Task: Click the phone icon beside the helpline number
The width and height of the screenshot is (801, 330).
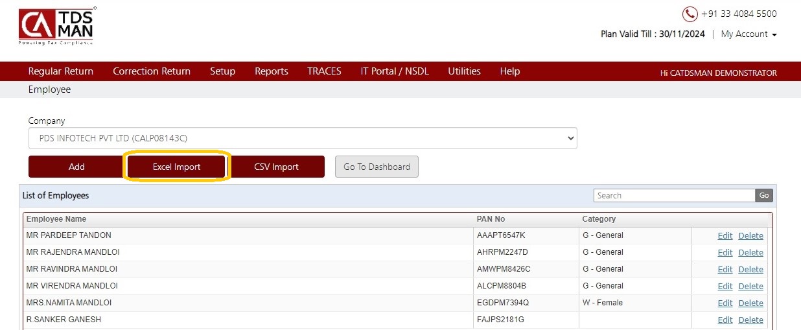Action: tap(690, 14)
